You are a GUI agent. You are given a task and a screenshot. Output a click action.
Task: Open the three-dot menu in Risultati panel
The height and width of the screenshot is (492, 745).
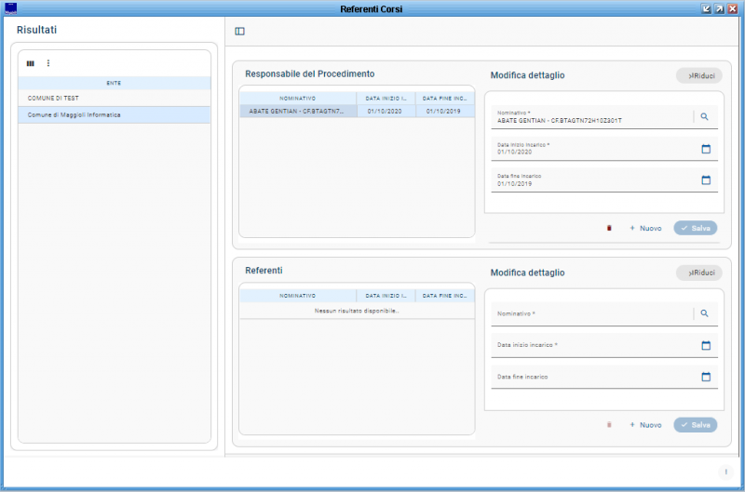pyautogui.click(x=48, y=63)
